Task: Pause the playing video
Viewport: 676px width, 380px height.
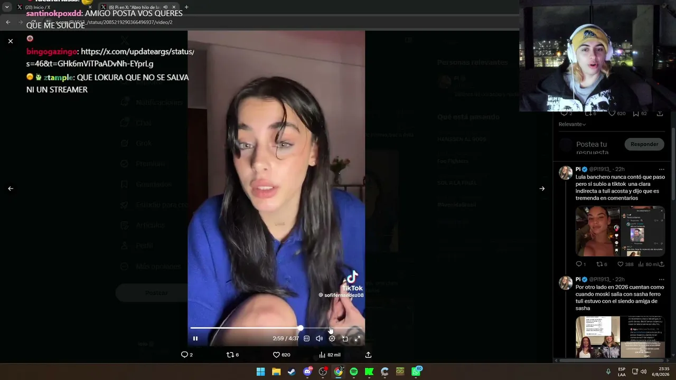Action: pyautogui.click(x=195, y=338)
